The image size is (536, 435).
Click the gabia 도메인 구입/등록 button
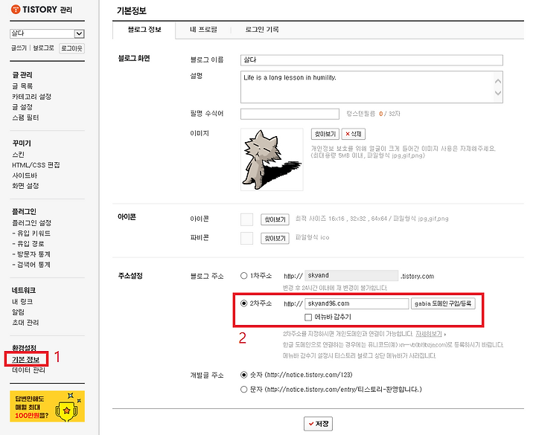point(443,303)
